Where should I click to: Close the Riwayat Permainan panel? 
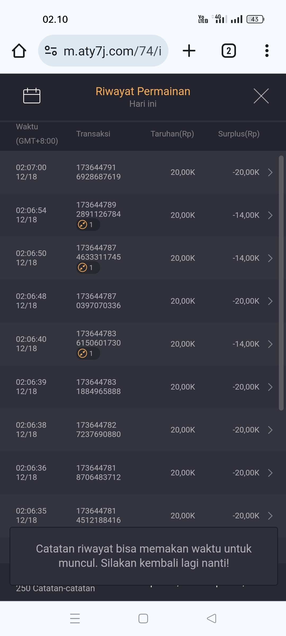click(261, 96)
